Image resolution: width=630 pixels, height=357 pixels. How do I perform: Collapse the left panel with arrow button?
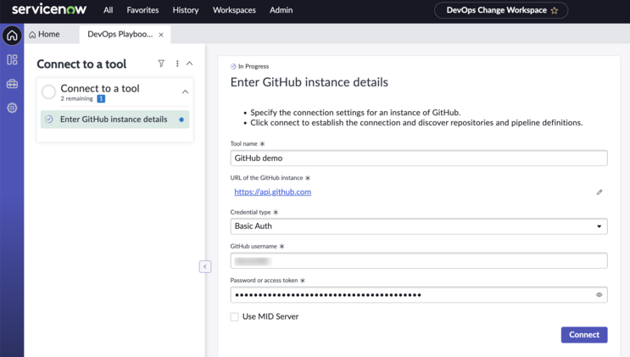205,266
